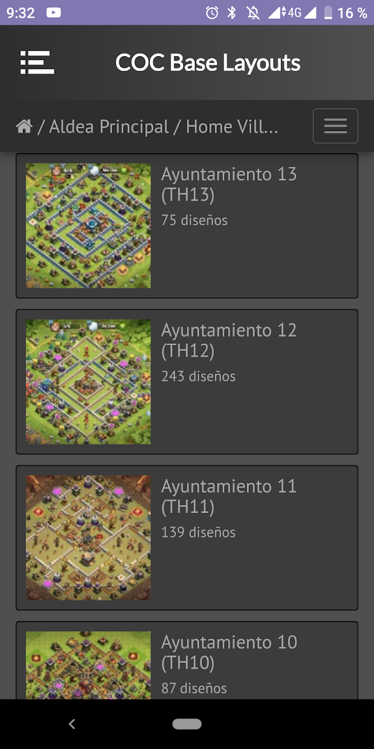Select Ayuntamiento 10 (TH10) entry
The width and height of the screenshot is (374, 749).
point(187,660)
